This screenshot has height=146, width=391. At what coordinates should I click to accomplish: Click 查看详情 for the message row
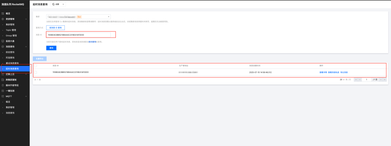coord(323,72)
